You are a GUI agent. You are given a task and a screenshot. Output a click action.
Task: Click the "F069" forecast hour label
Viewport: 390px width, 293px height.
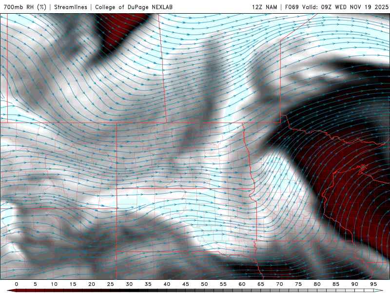[x=292, y=7]
